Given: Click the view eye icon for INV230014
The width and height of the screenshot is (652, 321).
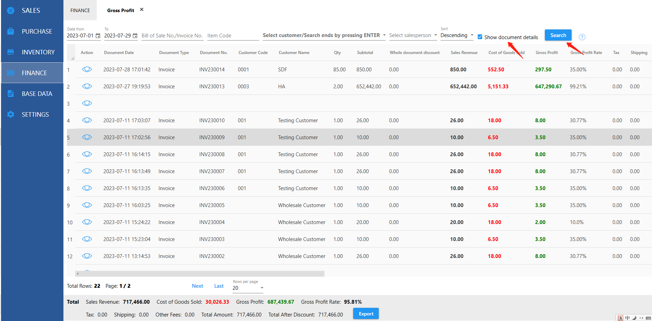Looking at the screenshot, I should tap(87, 69).
